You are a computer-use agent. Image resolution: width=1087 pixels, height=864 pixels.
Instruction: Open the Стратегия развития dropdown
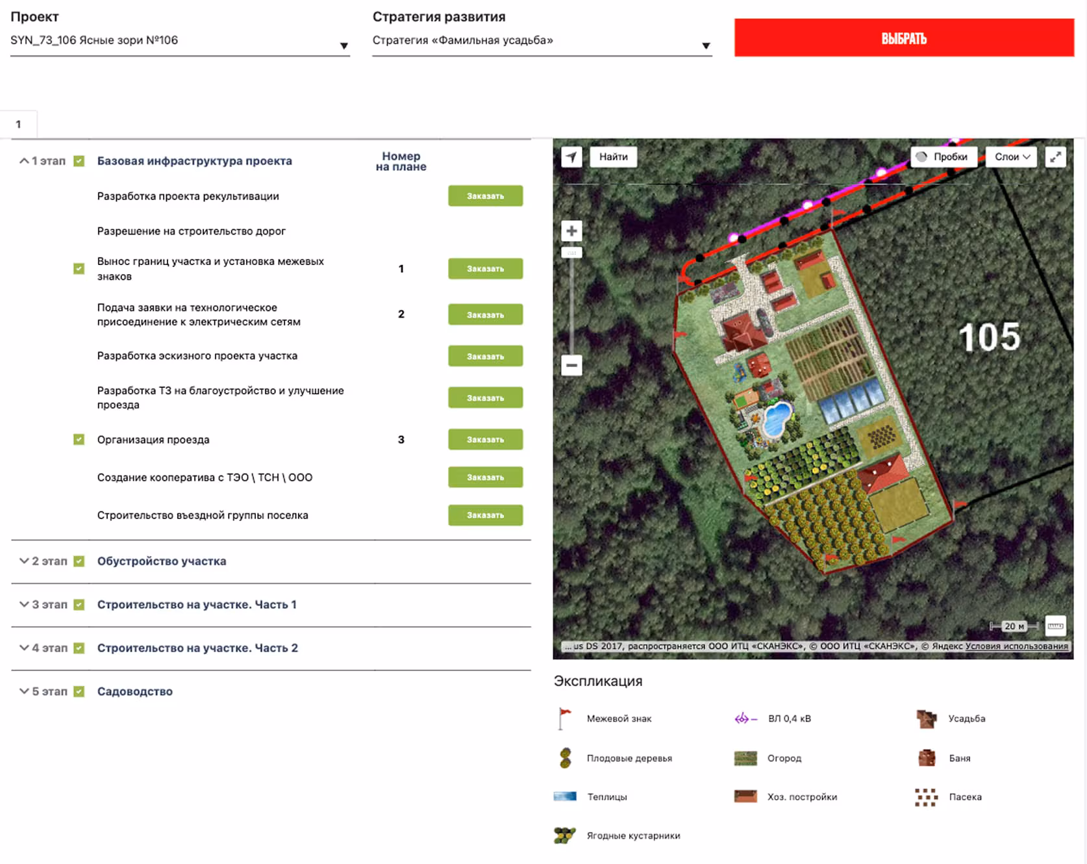coord(542,41)
